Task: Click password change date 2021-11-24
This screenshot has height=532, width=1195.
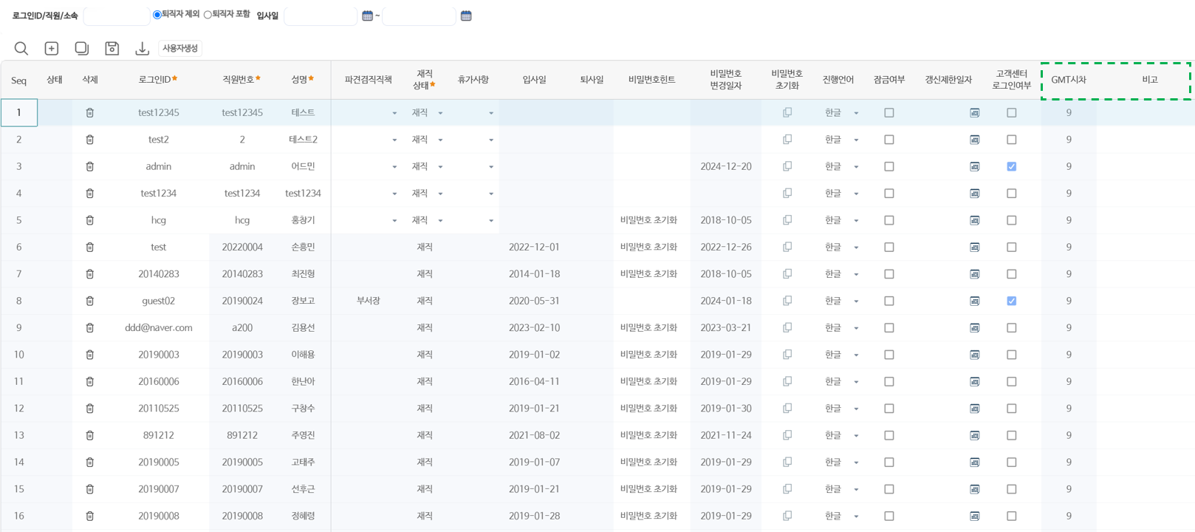Action: (x=726, y=436)
